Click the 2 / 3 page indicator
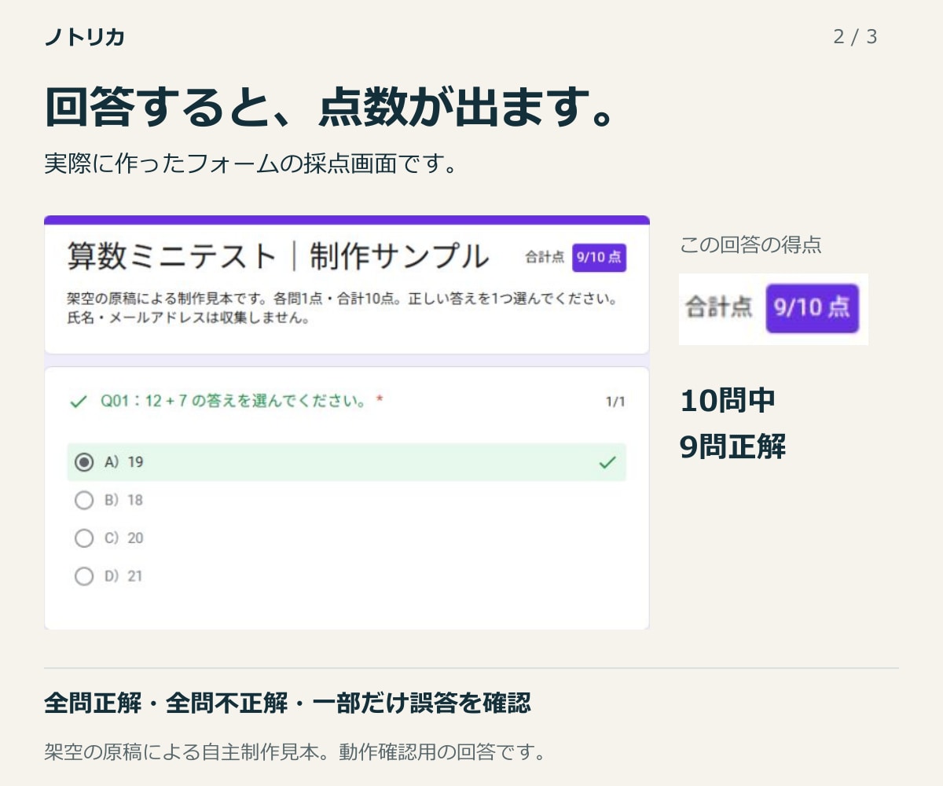 856,37
